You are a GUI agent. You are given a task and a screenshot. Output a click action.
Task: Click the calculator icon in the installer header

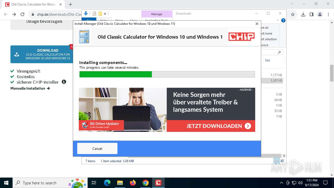point(84,37)
